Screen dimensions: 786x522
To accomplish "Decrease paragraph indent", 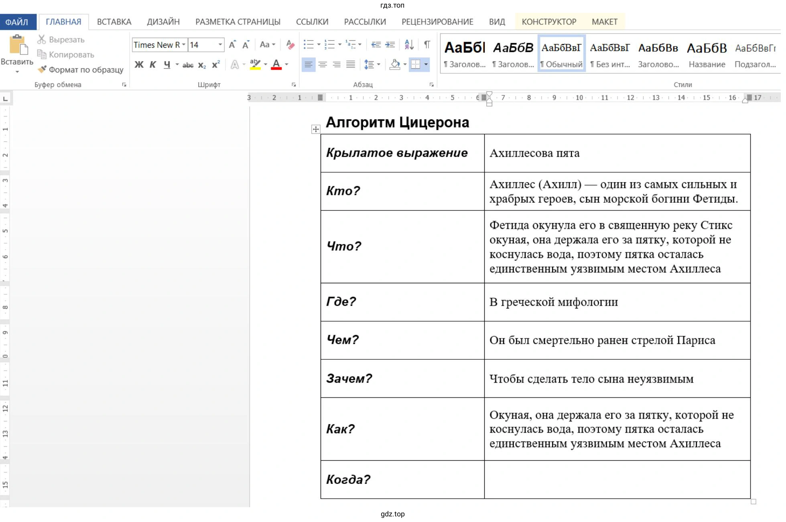I will (x=376, y=44).
